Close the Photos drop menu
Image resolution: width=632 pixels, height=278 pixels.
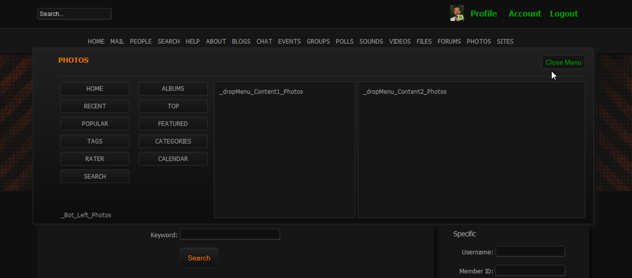click(563, 62)
